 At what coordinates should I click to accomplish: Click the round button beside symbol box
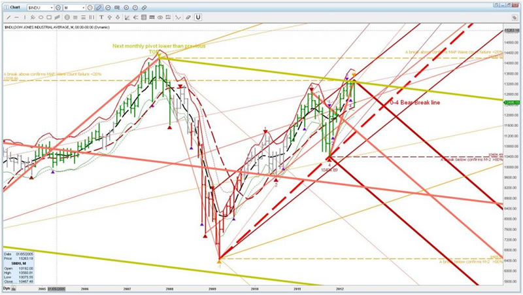(58, 8)
